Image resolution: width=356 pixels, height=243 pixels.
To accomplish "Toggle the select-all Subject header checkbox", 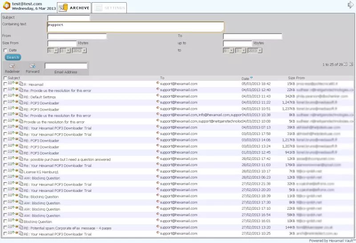I will pyautogui.click(x=5, y=78).
